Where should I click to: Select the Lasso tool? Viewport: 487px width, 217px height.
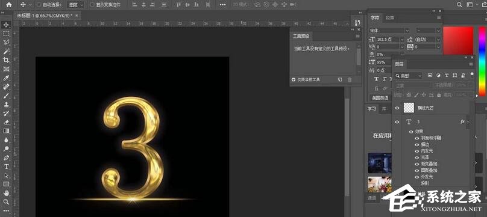tap(6, 43)
